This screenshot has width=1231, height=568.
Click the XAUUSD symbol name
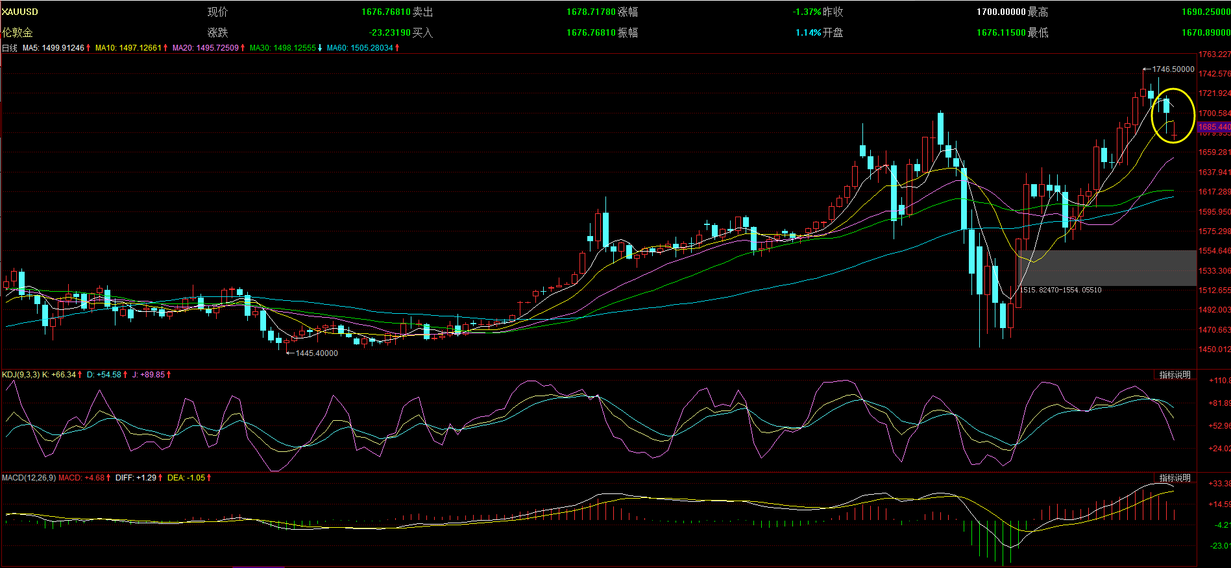point(19,12)
